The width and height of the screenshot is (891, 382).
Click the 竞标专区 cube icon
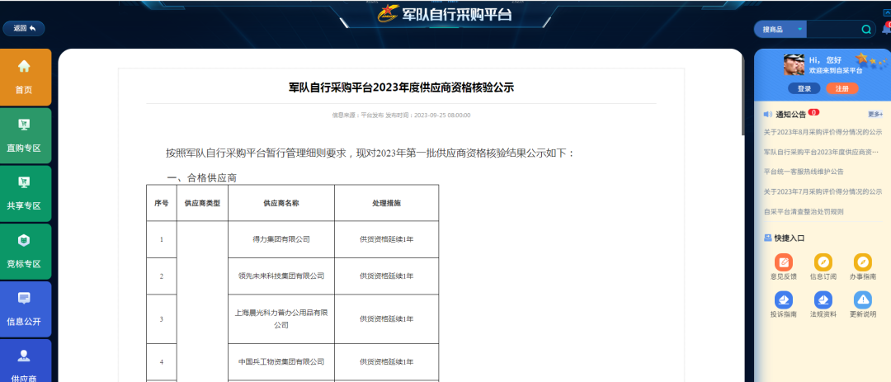(24, 240)
